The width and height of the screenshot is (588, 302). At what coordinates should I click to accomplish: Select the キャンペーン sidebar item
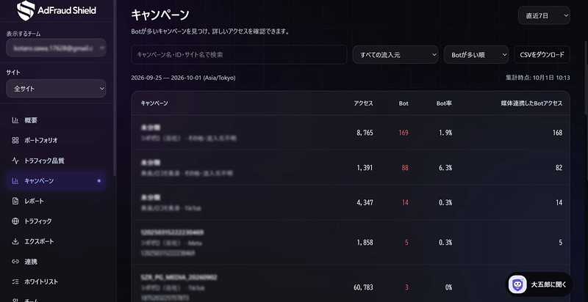[x=56, y=181]
